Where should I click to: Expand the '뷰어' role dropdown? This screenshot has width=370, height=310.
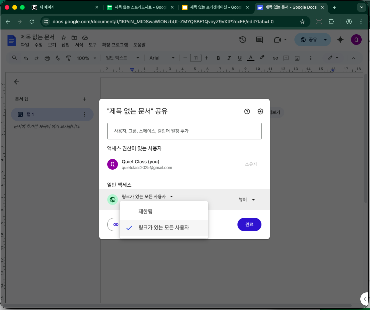point(247,200)
